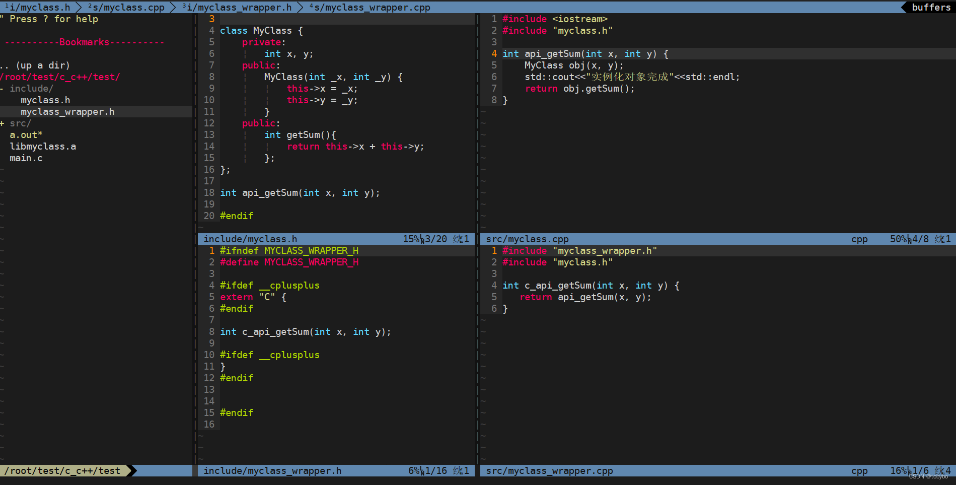Click the 'this->y = _y;' line
This screenshot has width=956, height=485.
pos(322,100)
